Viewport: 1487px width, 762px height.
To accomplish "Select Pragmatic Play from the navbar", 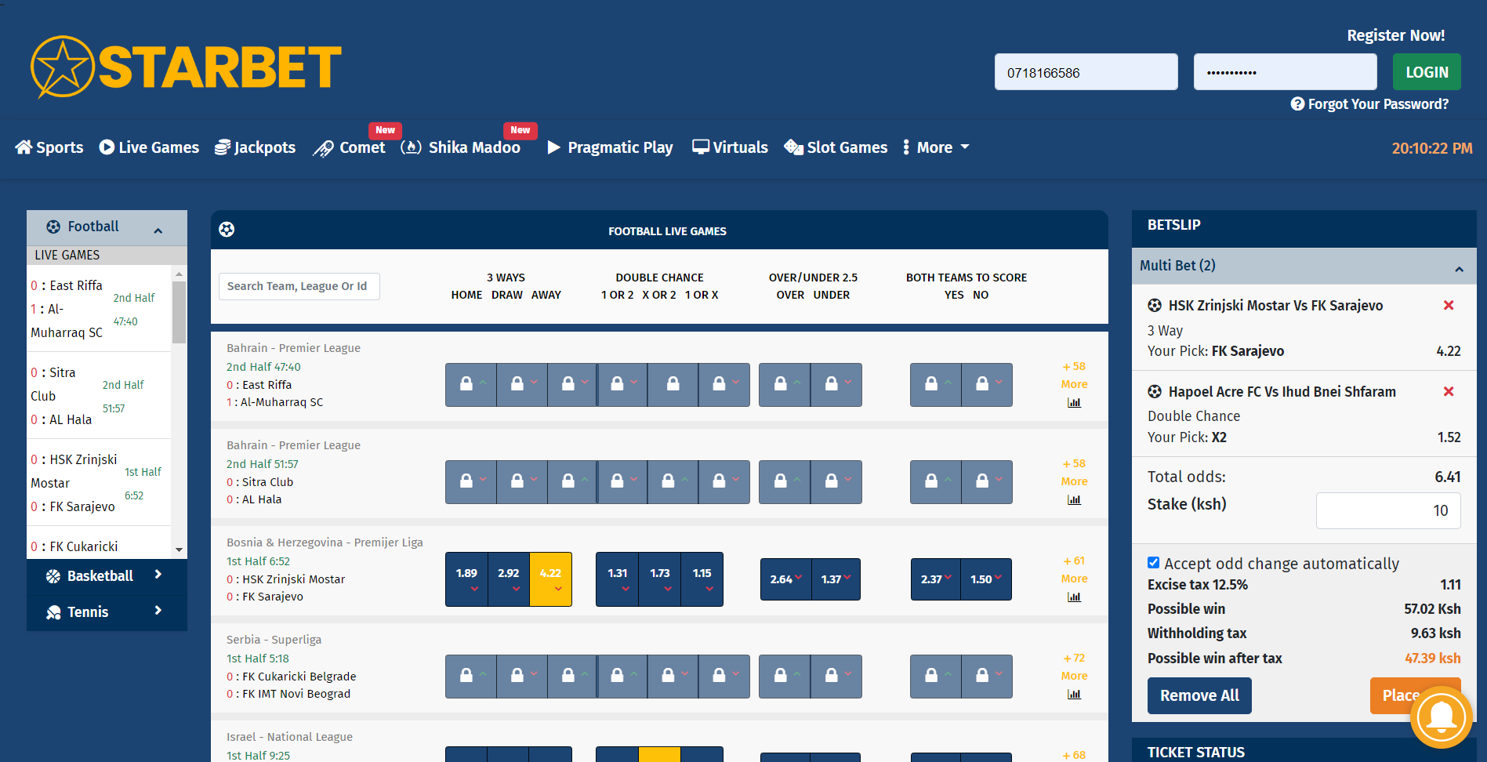I will point(610,147).
